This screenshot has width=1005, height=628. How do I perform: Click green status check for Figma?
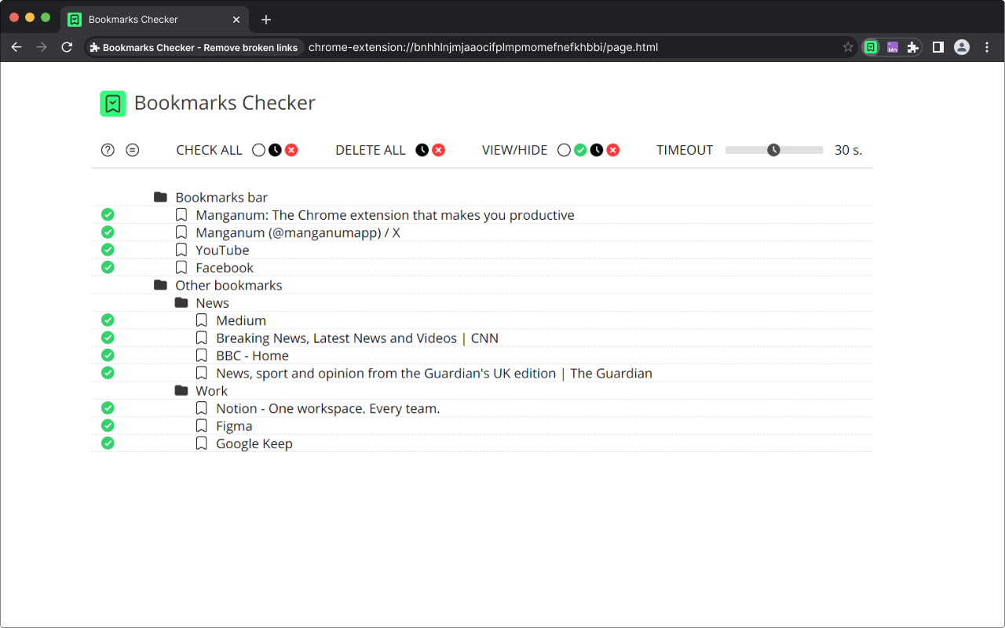tap(108, 425)
